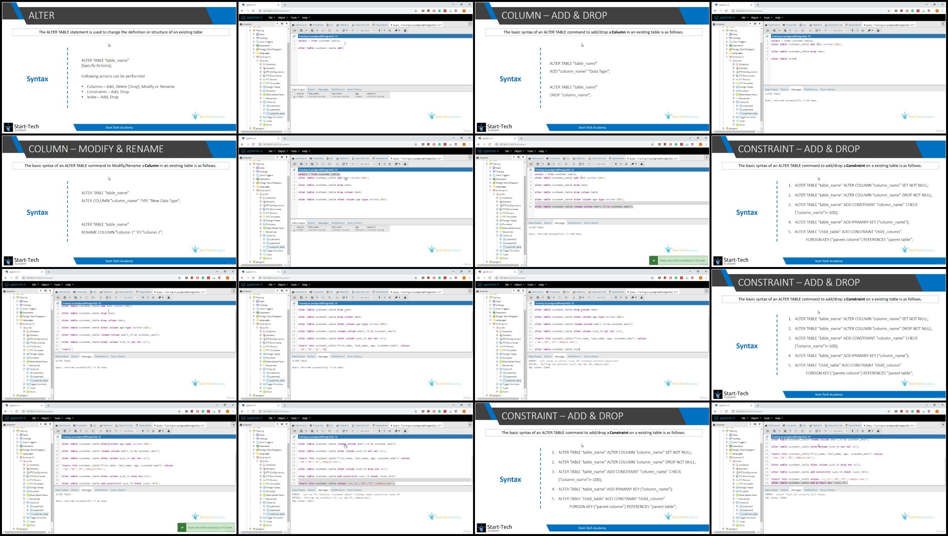Open Query History tab in first pgAdmin screenshot

coord(355,89)
